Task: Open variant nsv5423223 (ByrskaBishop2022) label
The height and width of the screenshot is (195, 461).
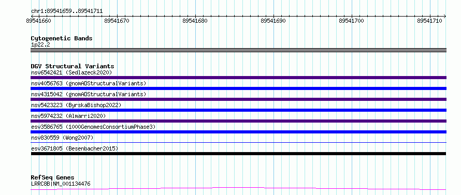Action: pos(76,105)
